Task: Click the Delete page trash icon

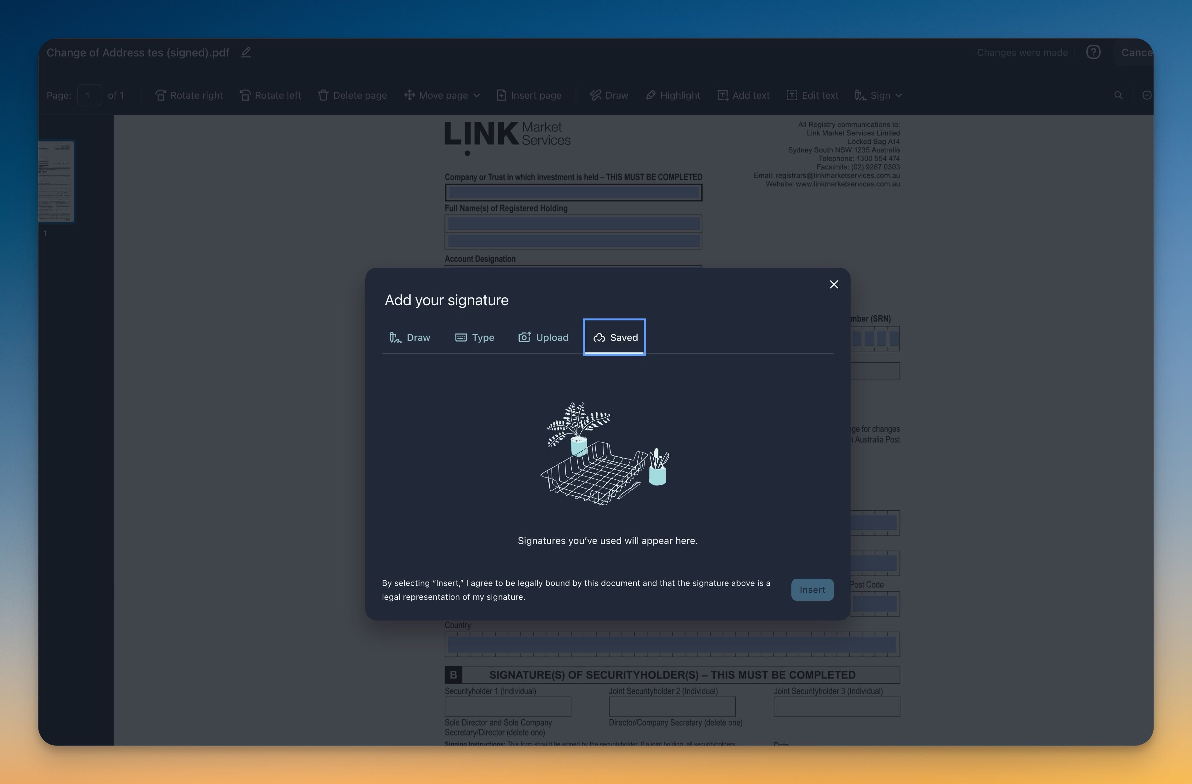Action: (x=323, y=95)
